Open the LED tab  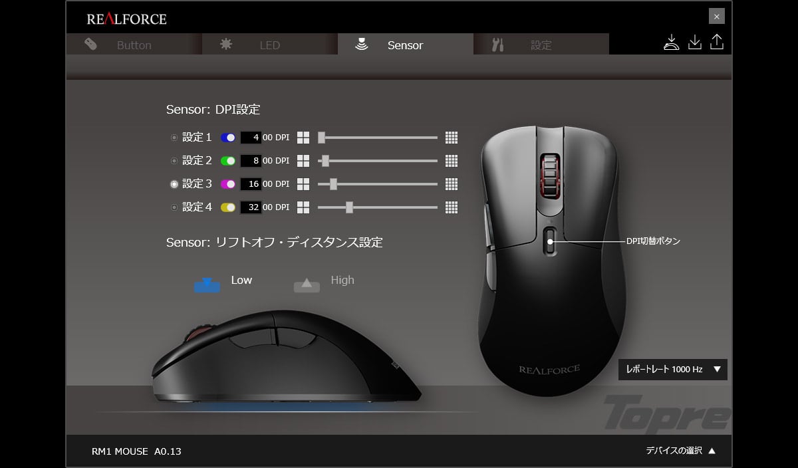[x=269, y=45]
